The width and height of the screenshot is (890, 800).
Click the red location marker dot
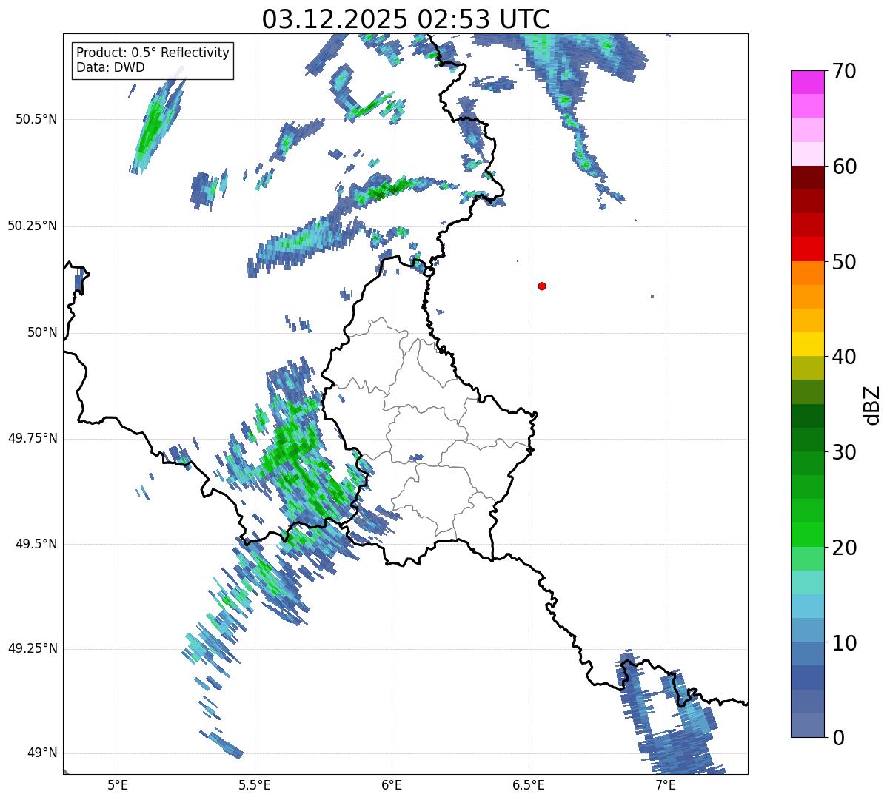click(542, 286)
